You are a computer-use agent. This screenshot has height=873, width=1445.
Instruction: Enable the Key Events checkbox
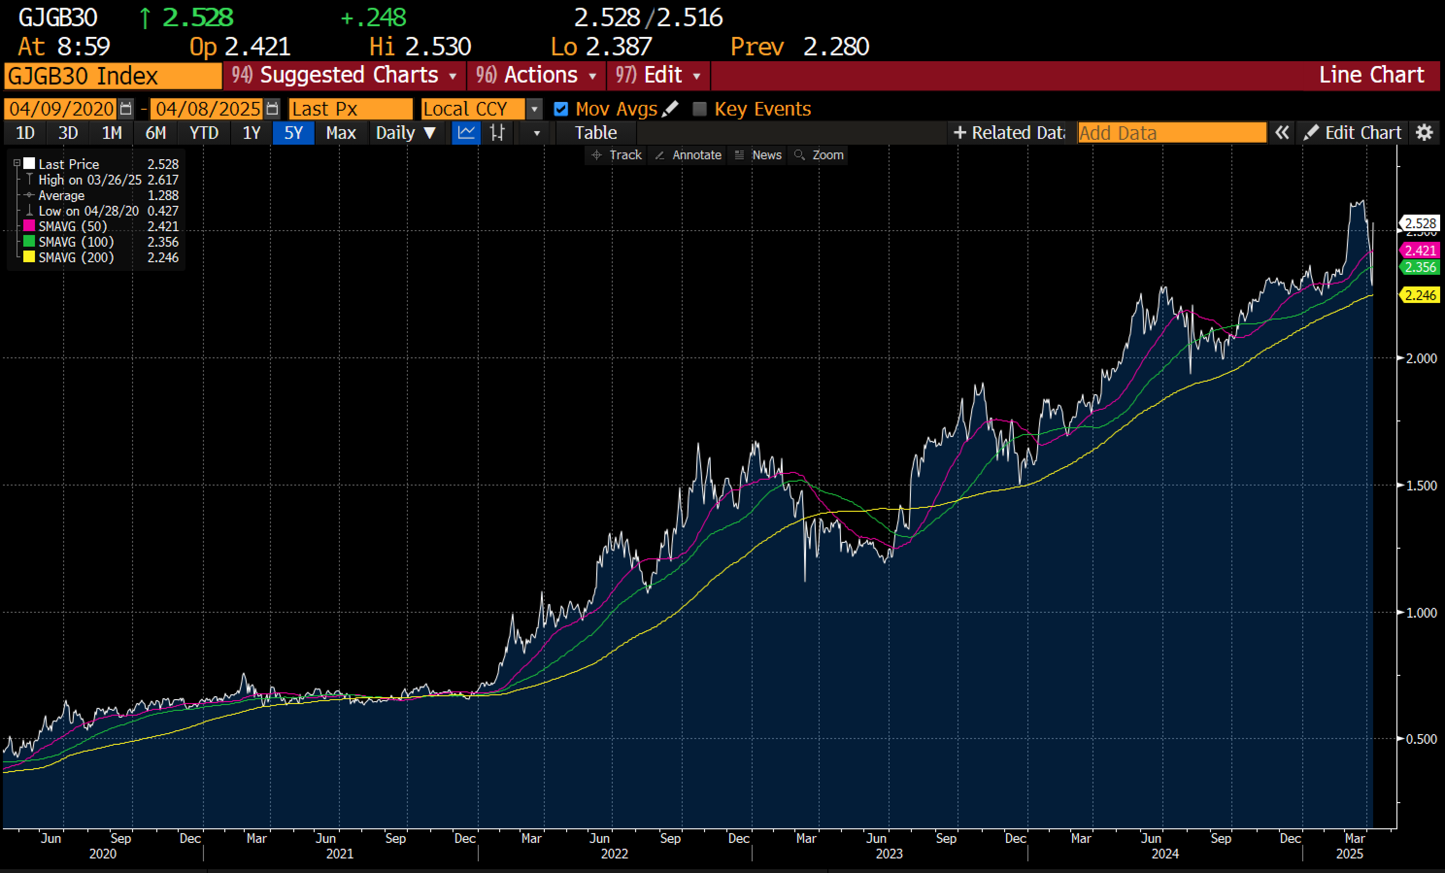pyautogui.click(x=700, y=109)
